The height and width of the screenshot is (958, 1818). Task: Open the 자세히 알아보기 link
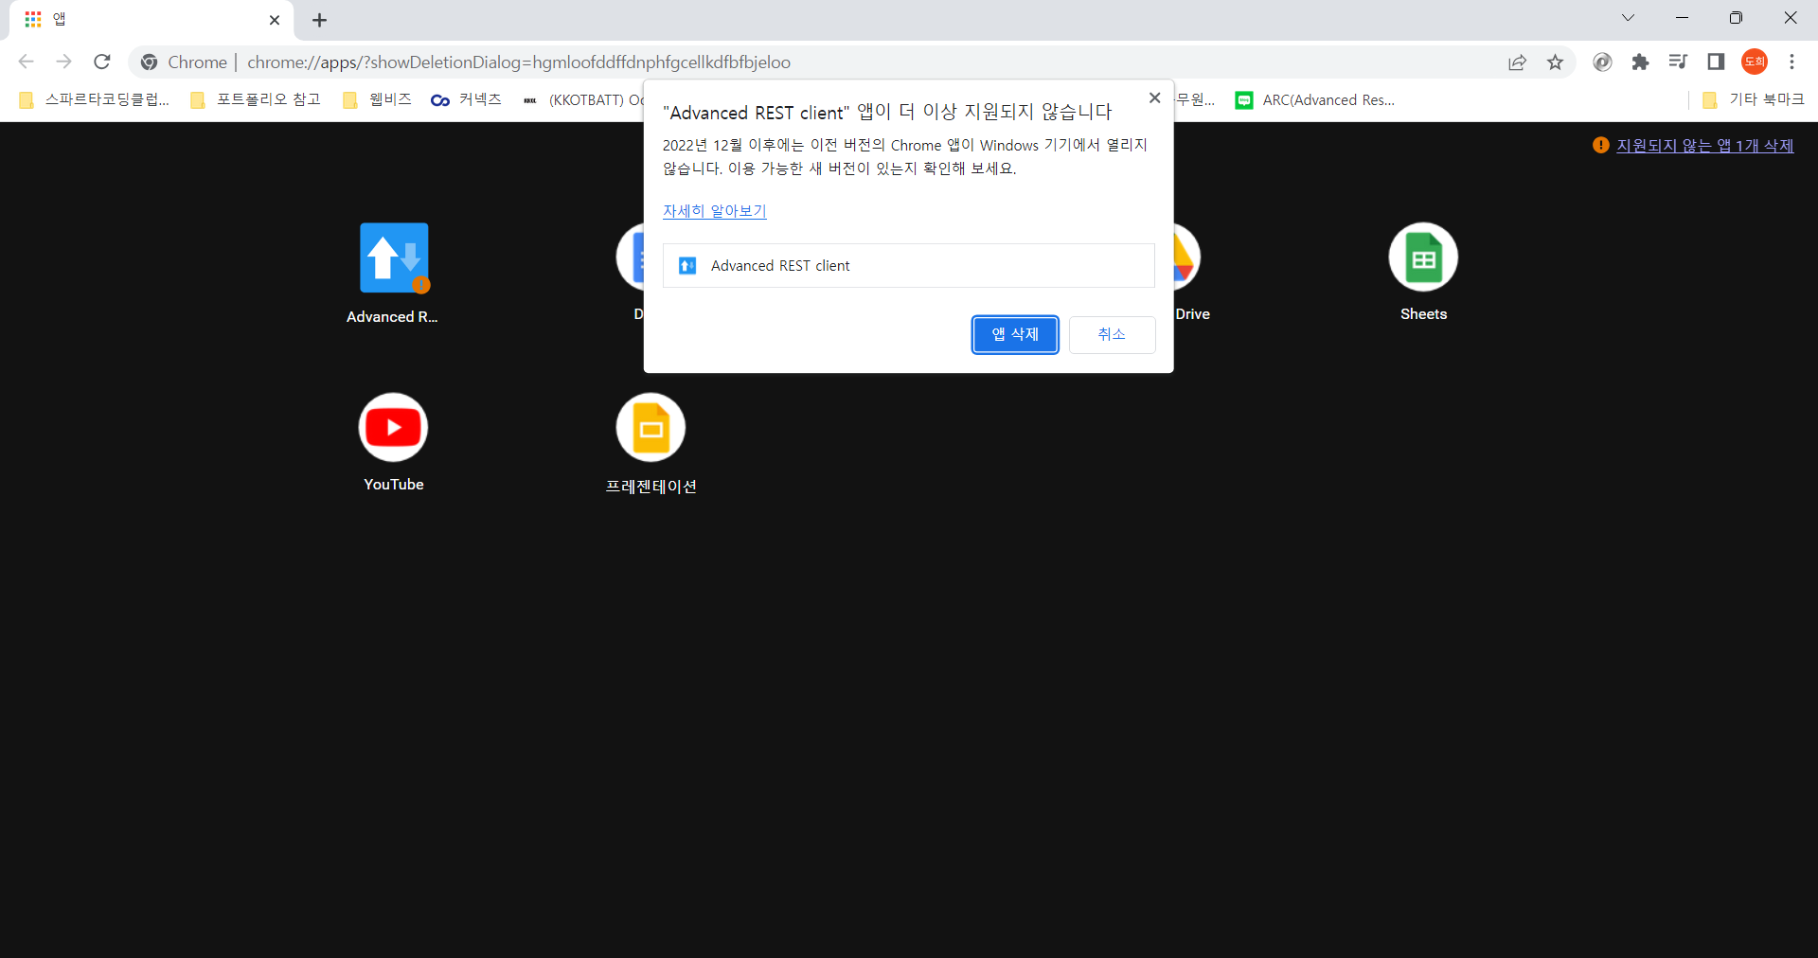click(715, 211)
